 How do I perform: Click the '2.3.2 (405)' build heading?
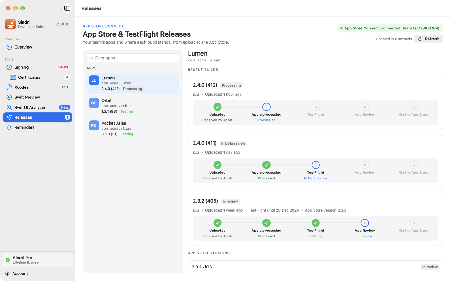(x=205, y=201)
